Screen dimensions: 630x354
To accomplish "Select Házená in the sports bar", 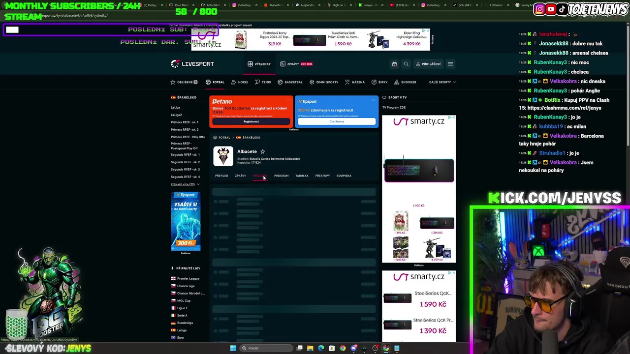I will [355, 82].
